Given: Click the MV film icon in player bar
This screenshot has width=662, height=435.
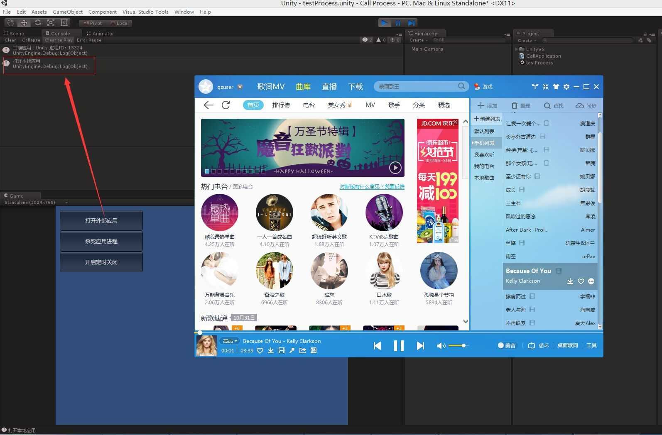Looking at the screenshot, I should [282, 351].
